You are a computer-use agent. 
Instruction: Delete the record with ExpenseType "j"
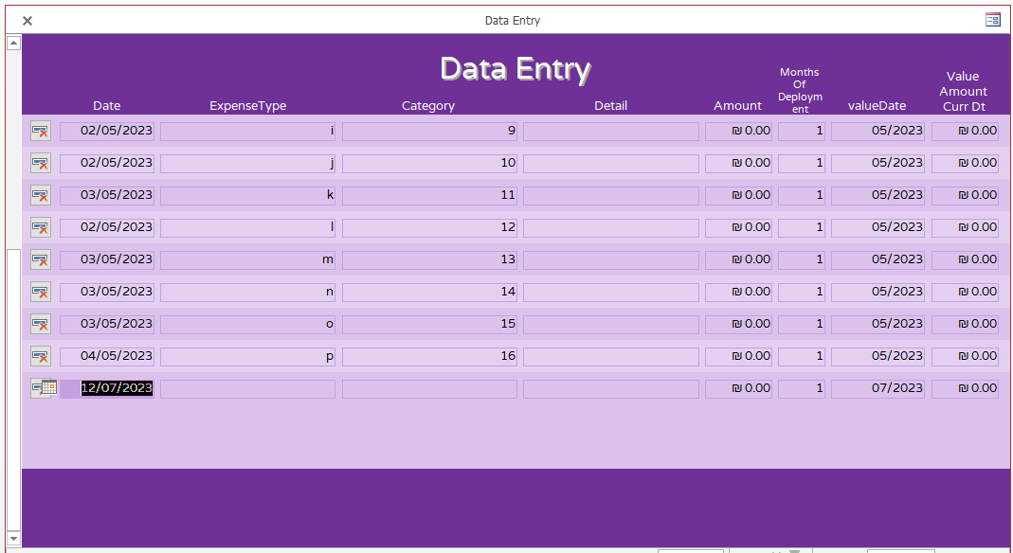pos(43,163)
